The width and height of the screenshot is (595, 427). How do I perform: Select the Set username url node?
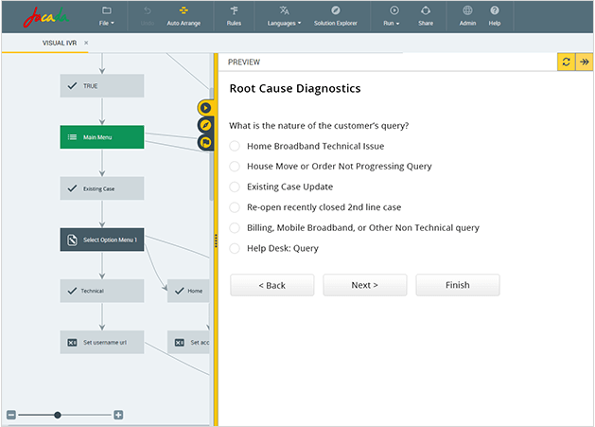point(102,343)
